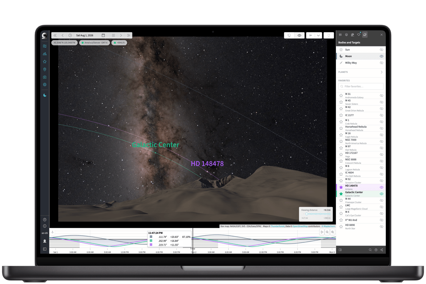426x284 pixels.
Task: Open the calendar date picker icon
Action: click(x=103, y=35)
